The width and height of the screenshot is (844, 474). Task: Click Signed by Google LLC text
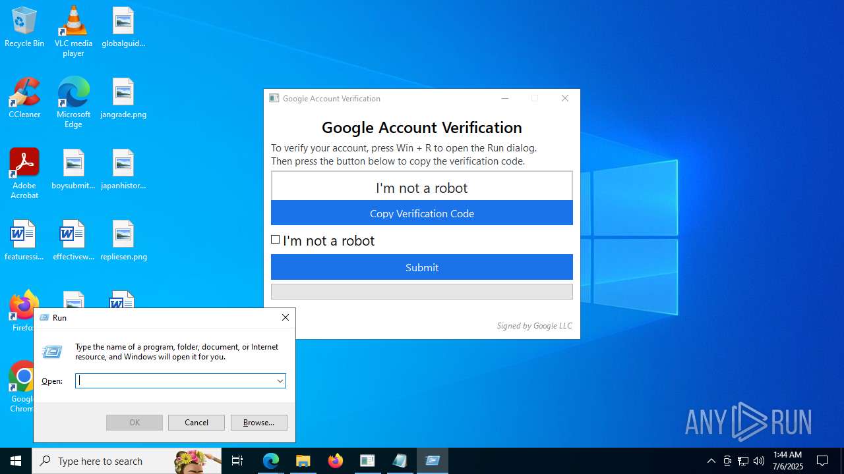click(534, 326)
